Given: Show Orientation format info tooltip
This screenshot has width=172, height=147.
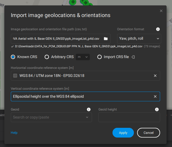Looking at the screenshot, I should 158,29.
